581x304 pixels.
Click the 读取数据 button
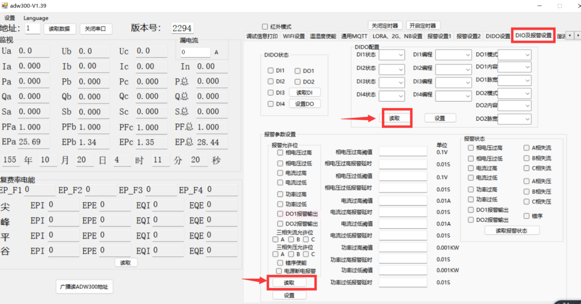[59, 29]
